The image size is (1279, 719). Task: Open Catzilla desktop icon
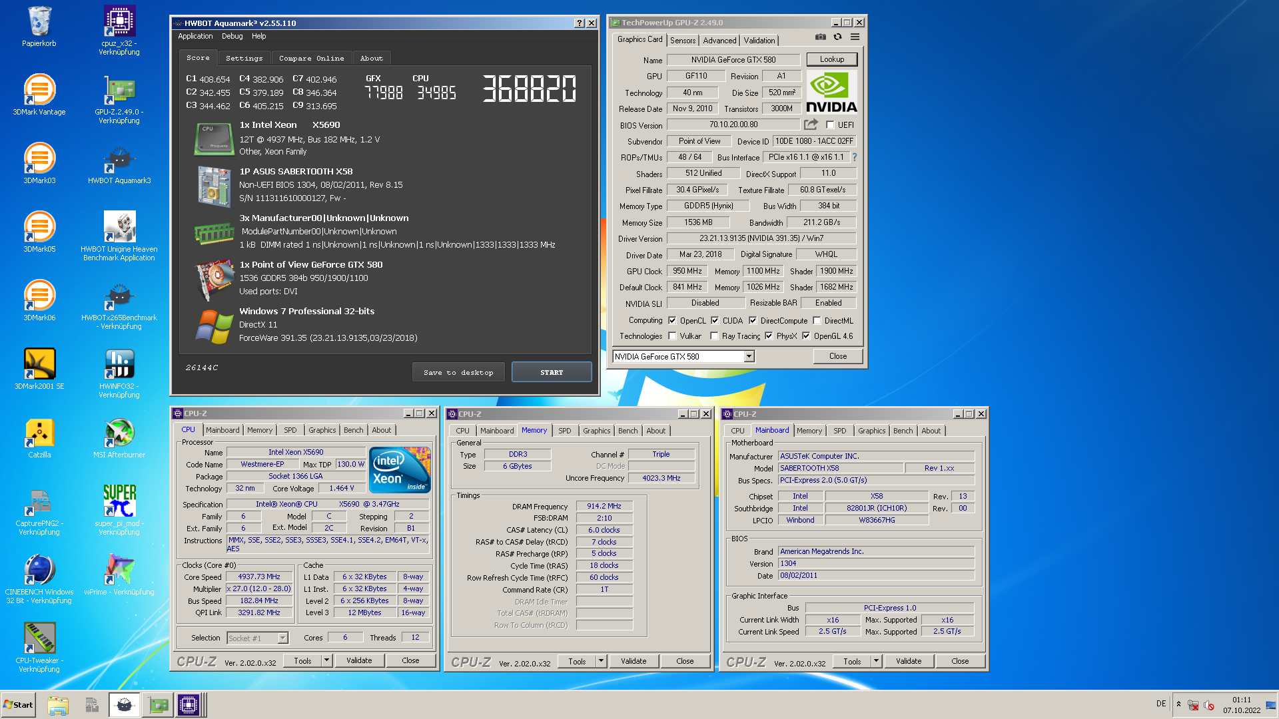pyautogui.click(x=39, y=438)
